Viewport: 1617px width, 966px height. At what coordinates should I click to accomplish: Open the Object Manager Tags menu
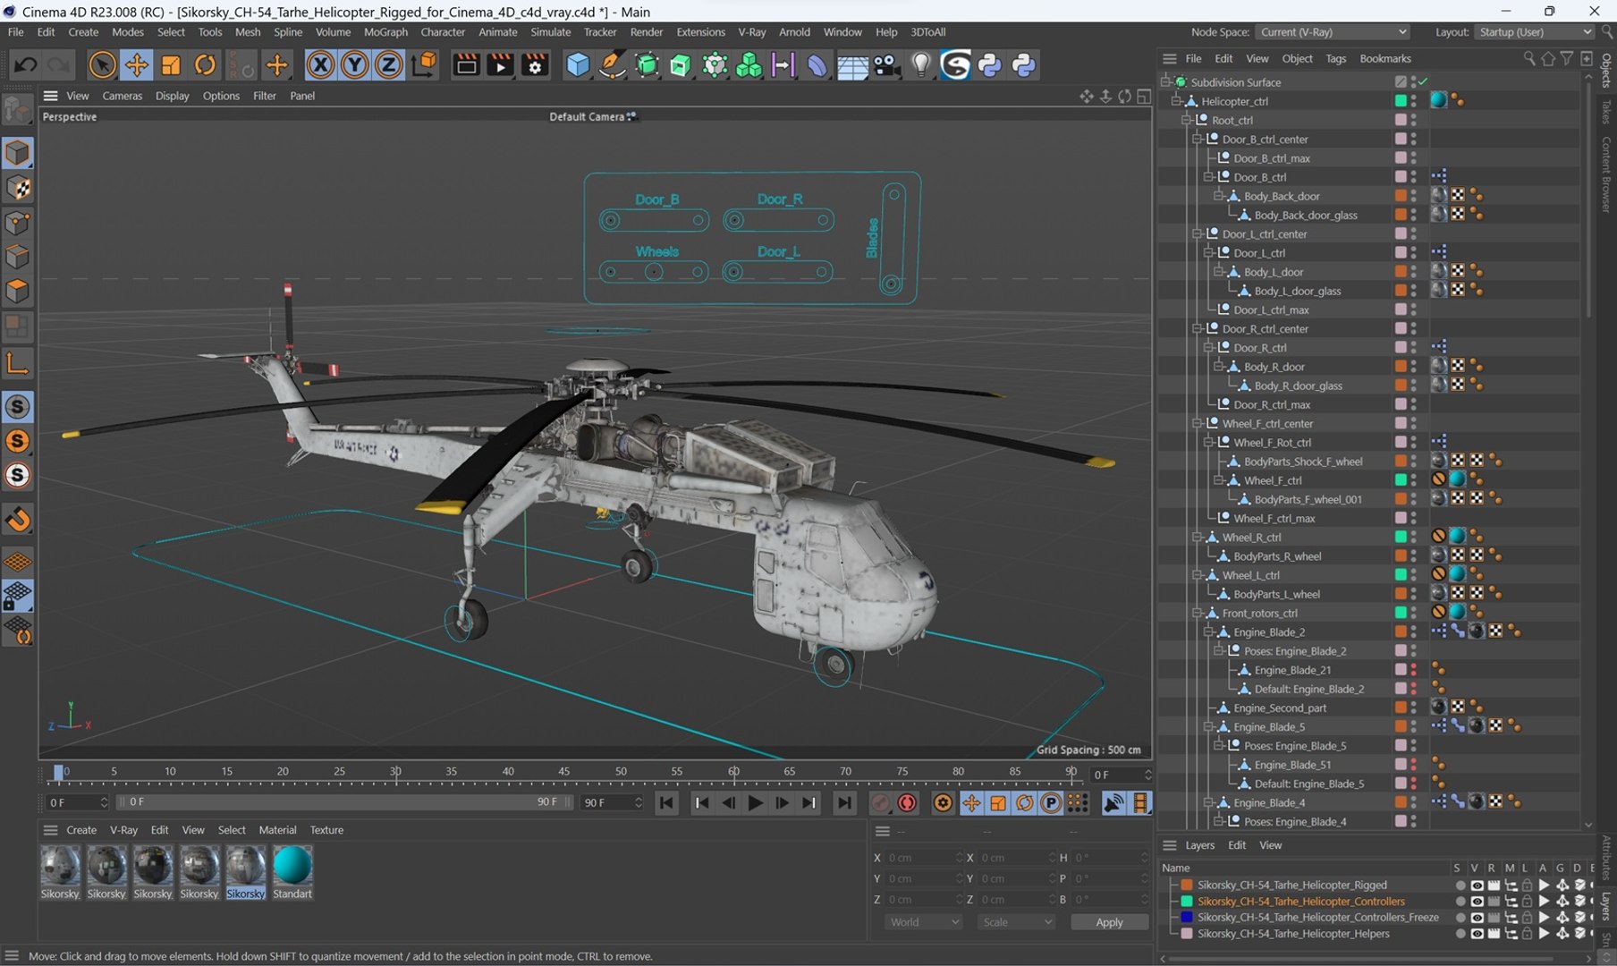coord(1335,59)
